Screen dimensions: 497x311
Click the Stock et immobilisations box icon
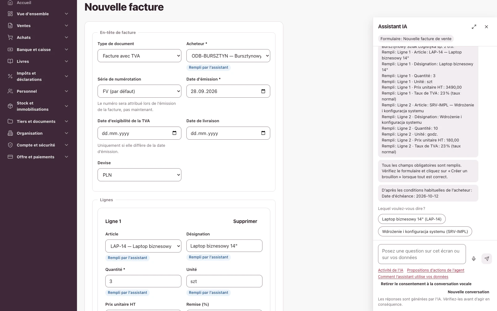pos(10,106)
